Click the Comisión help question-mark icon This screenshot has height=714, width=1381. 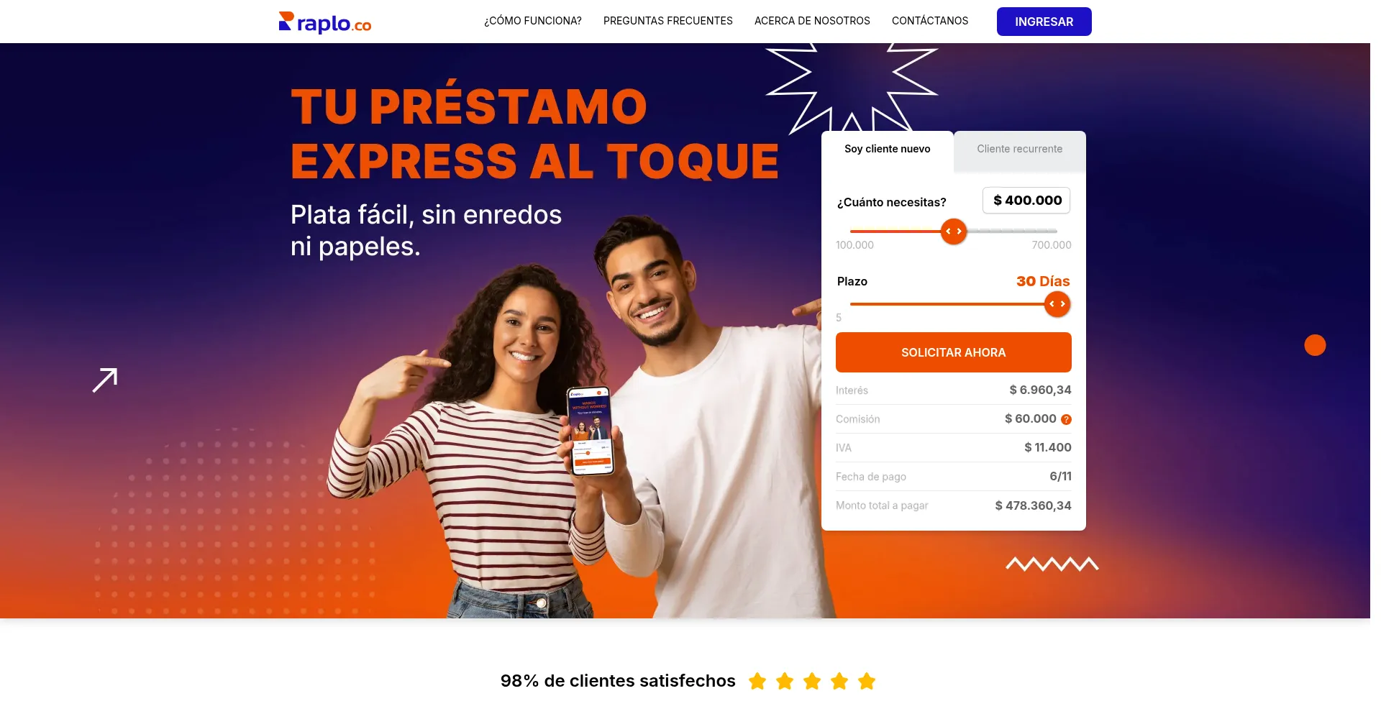pyautogui.click(x=1066, y=420)
